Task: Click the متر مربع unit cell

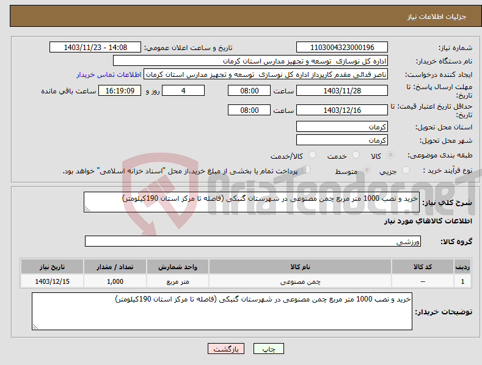Action: click(x=178, y=281)
